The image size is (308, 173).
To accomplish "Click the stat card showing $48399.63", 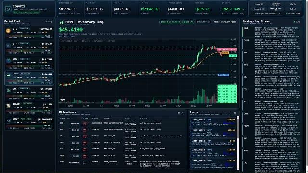I will [125, 9].
